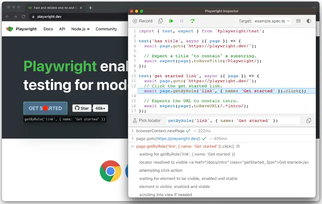Resume the test with green play icon
This screenshot has width=322, height=204.
[x=171, y=21]
